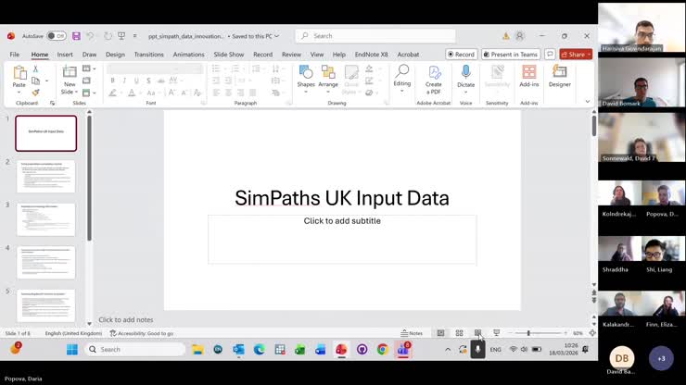Open the File menu
686x385 pixels.
(15, 55)
